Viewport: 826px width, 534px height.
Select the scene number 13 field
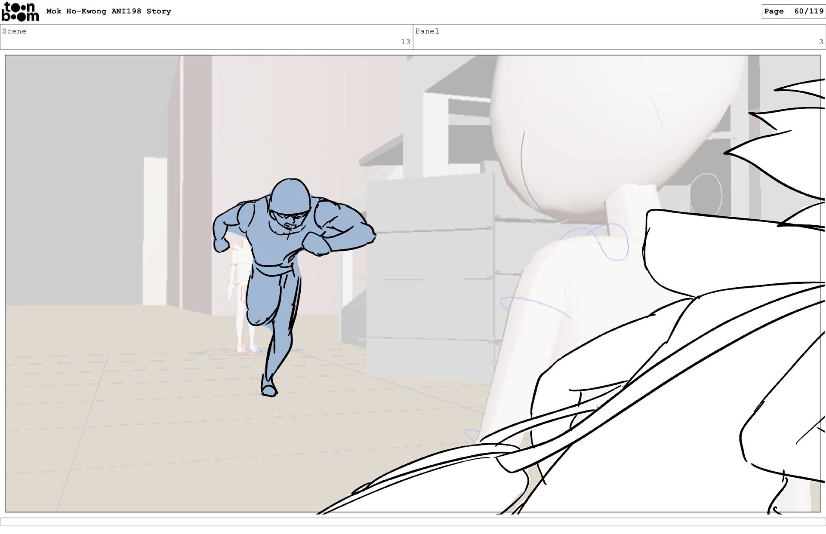405,42
